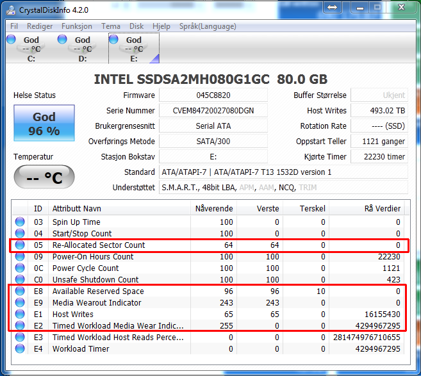Click the status orb of Media Wearout Indicator
Image resolution: width=421 pixels, height=376 pixels.
point(20,302)
